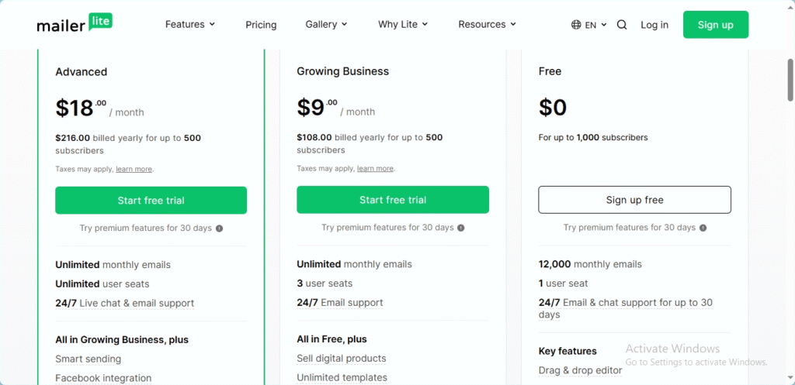
Task: Start free trial for Advanced plan
Action: pos(151,201)
